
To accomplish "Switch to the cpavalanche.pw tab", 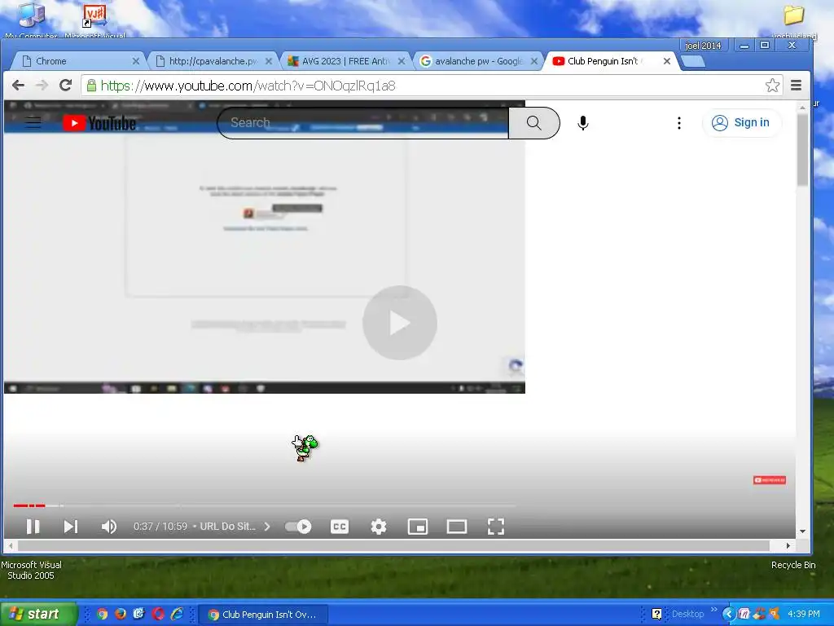I will coord(210,61).
